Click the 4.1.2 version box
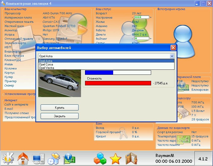This screenshot has height=166, width=213. (x=203, y=159)
